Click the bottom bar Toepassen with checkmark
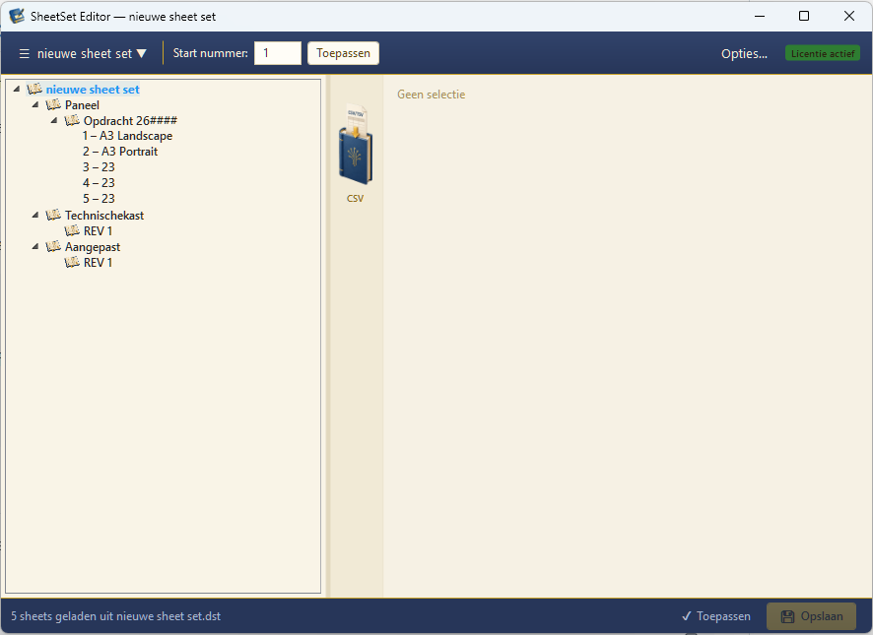 click(716, 616)
